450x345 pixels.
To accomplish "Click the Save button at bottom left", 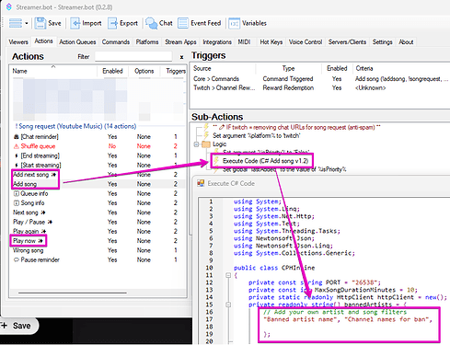I will click(x=17, y=326).
